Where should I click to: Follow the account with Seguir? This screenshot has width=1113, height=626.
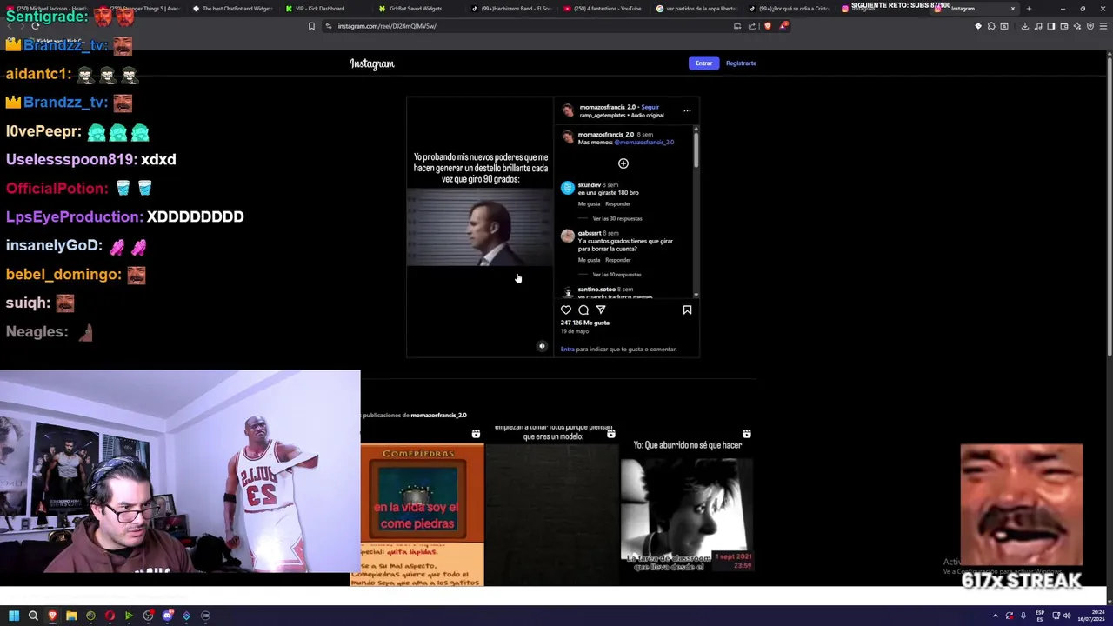pyautogui.click(x=650, y=107)
